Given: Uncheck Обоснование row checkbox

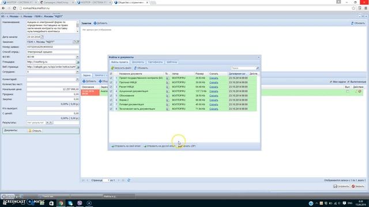Looking at the screenshot, I should pos(111,96).
